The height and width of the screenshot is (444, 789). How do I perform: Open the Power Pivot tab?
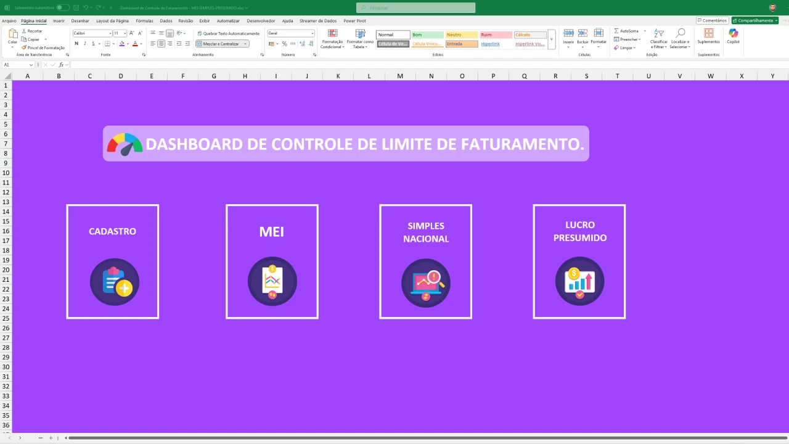(x=354, y=20)
